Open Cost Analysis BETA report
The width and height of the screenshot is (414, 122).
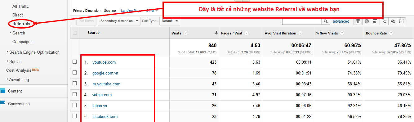(x=23, y=70)
